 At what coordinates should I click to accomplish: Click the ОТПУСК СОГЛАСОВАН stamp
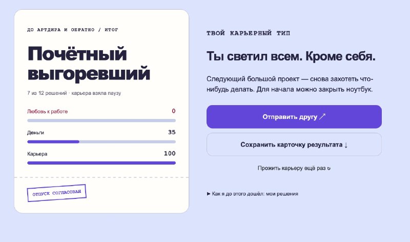click(56, 193)
